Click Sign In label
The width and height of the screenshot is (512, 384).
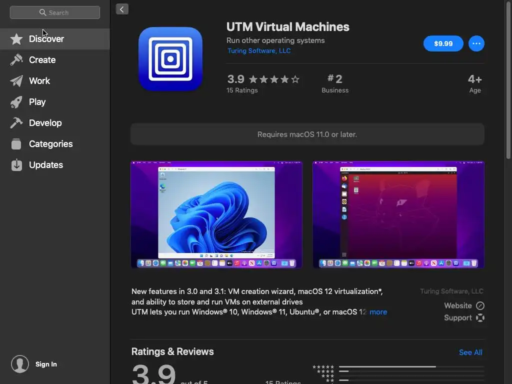[x=46, y=364]
